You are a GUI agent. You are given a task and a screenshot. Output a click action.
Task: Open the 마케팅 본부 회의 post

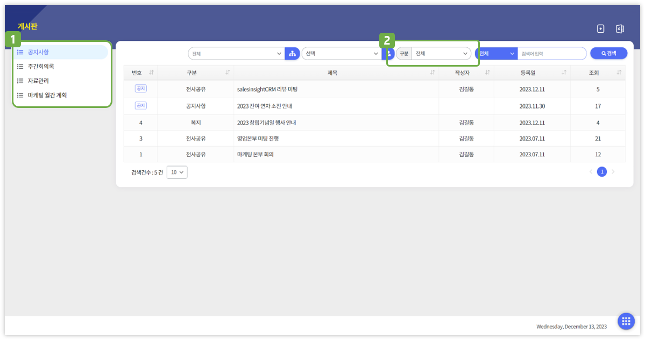coord(256,154)
